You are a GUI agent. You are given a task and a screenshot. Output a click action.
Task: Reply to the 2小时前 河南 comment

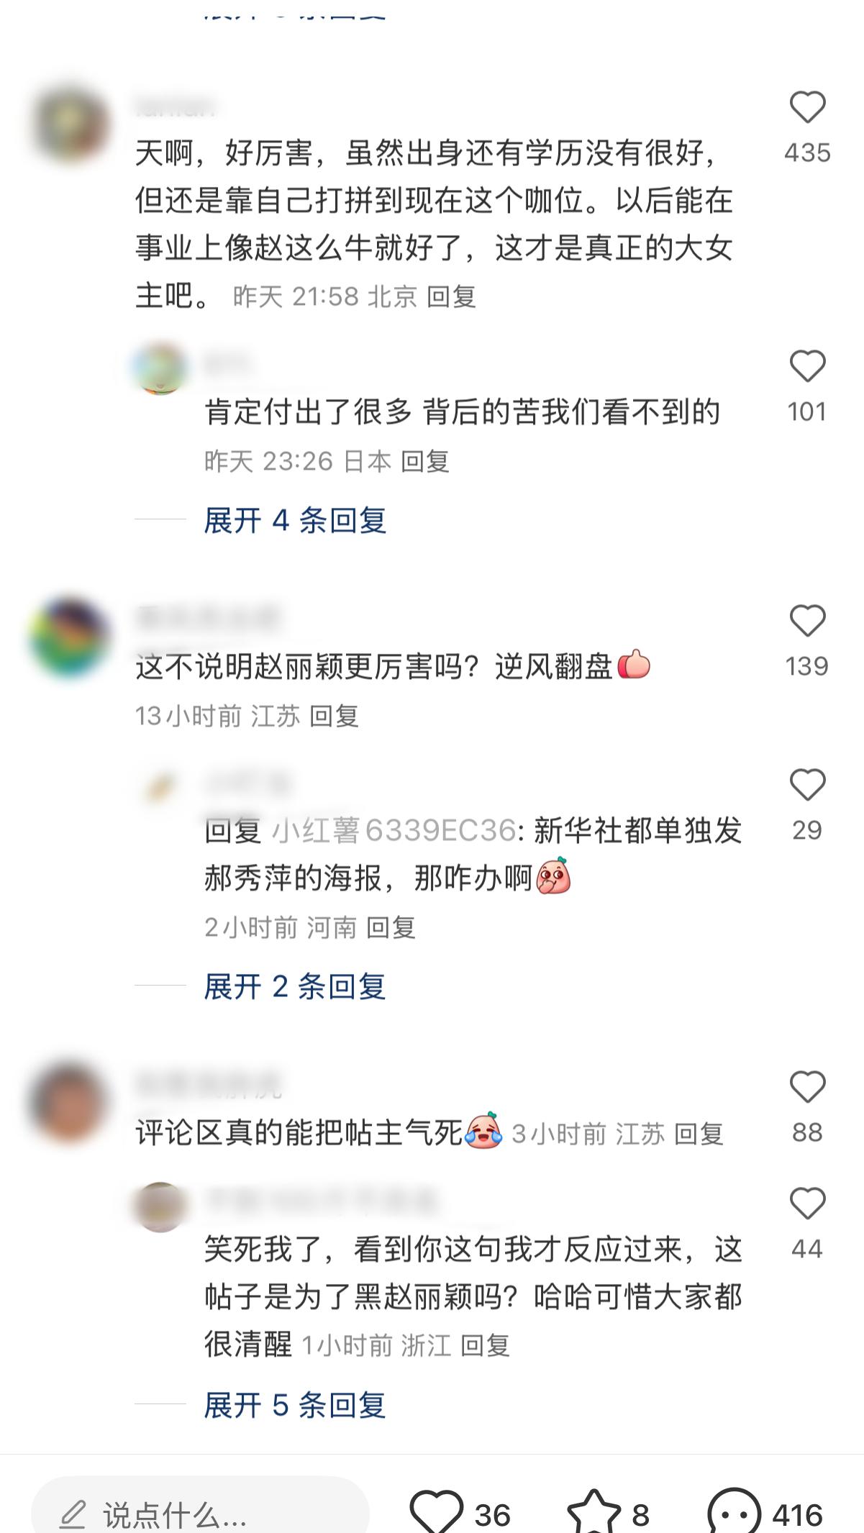[x=391, y=927]
